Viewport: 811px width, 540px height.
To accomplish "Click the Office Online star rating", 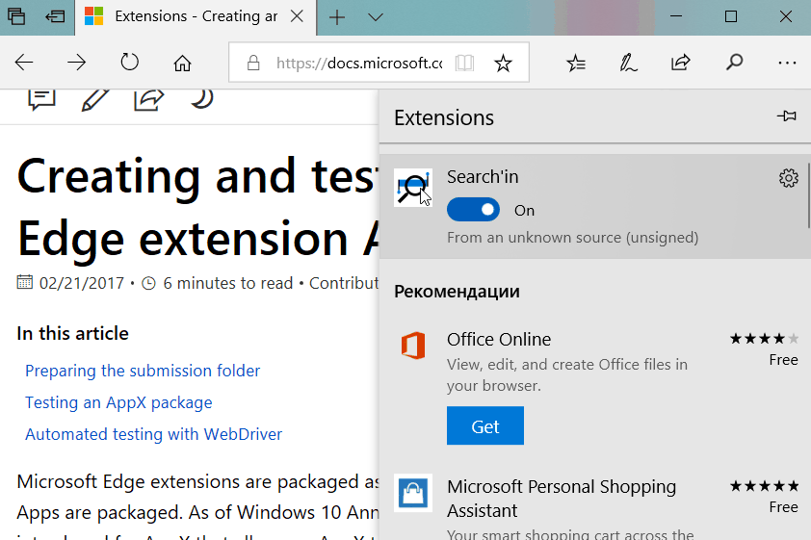I will pos(764,339).
